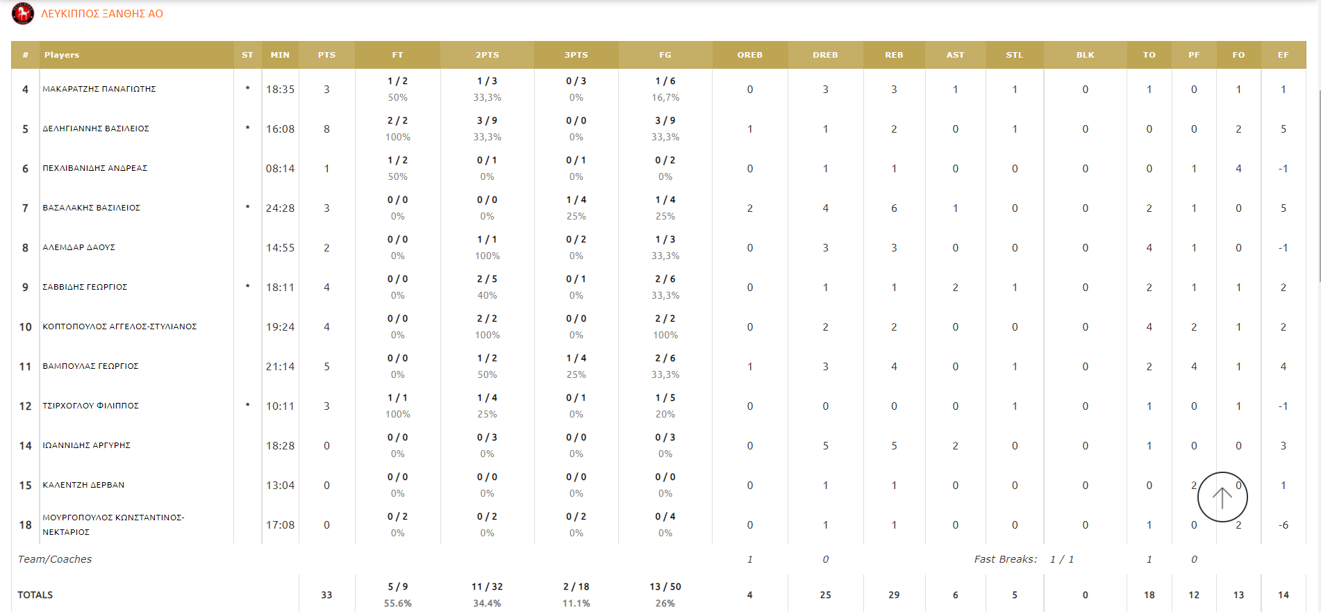Open player ΚΑΛΕΝΤΖΗ ΔΕΡΒΑΝ
This screenshot has width=1321, height=612.
pos(83,485)
